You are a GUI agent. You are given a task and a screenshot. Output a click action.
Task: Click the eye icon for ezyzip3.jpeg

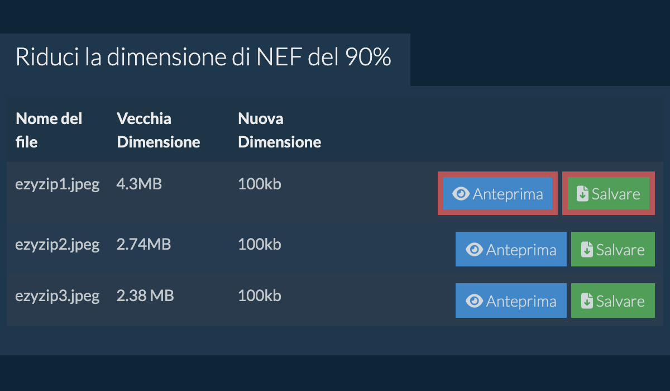(x=475, y=301)
